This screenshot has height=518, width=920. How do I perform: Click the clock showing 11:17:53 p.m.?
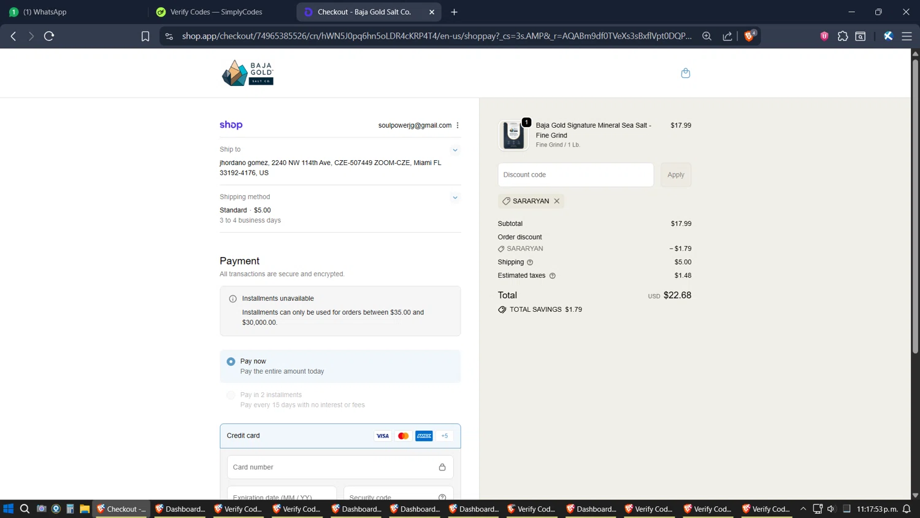point(877,509)
